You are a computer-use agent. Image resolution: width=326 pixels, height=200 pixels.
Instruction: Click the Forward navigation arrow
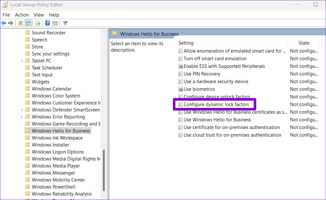tap(11, 23)
